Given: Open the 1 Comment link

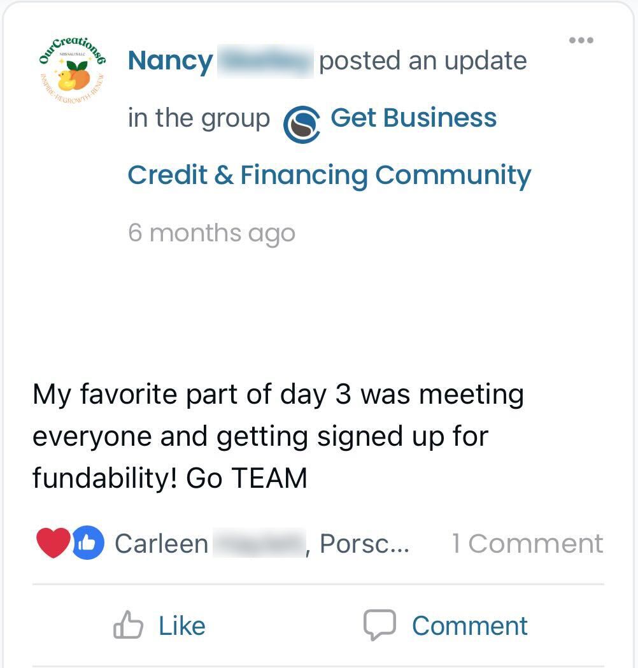Looking at the screenshot, I should point(527,543).
